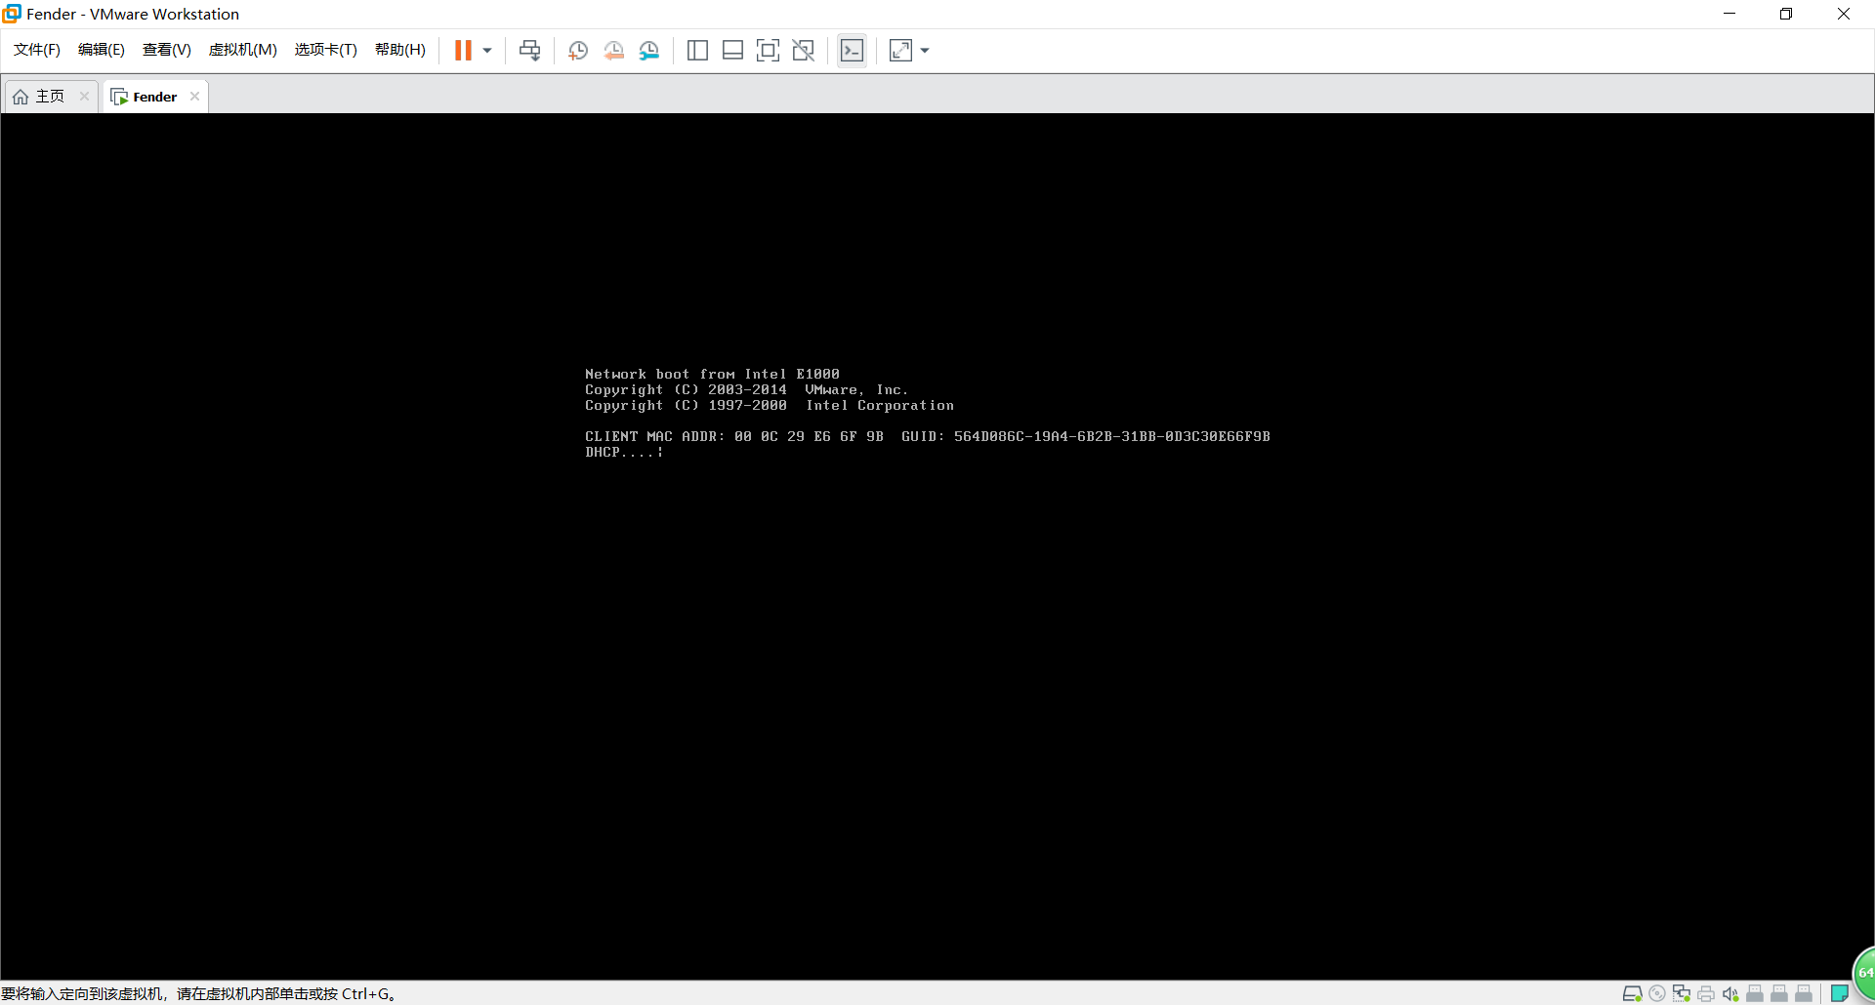
Task: Toggle the thumbnail bar
Action: 732,50
